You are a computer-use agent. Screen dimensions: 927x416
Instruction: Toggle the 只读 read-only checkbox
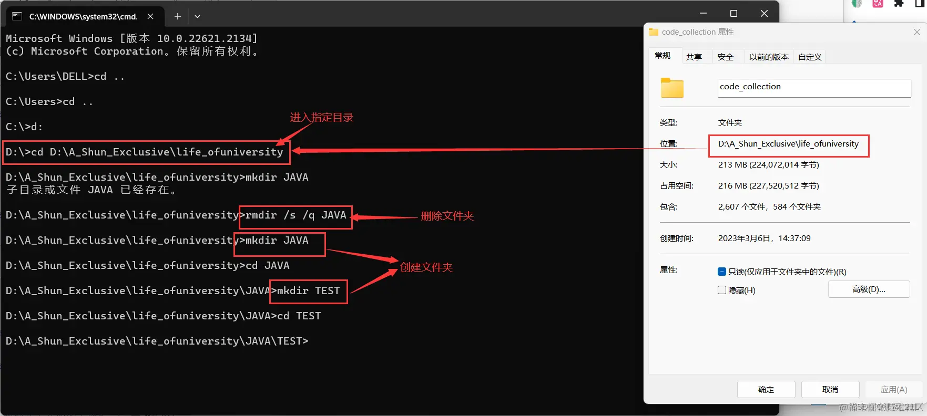(722, 272)
